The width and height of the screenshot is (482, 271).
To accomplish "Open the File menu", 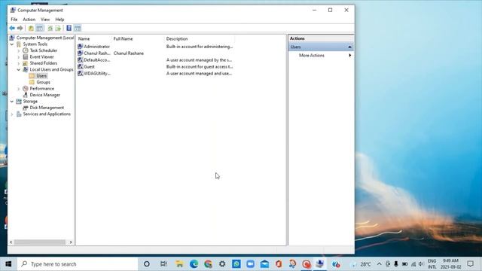I will (x=14, y=20).
